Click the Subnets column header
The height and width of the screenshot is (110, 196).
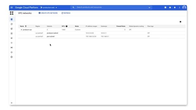click(x=49, y=26)
